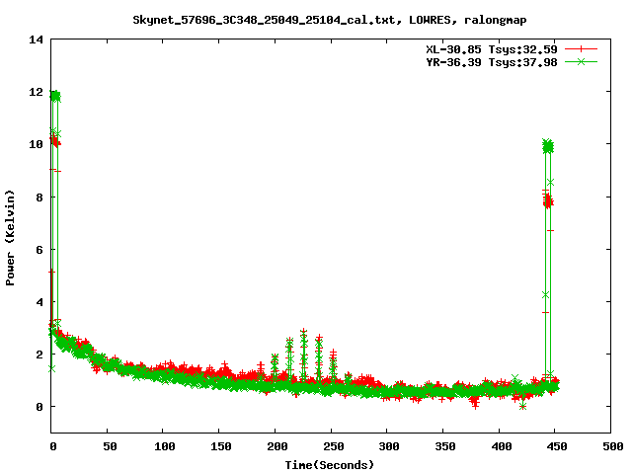Image resolution: width=632 pixels, height=474 pixels.
Task: Click the green YR legend line sample
Action: [581, 62]
